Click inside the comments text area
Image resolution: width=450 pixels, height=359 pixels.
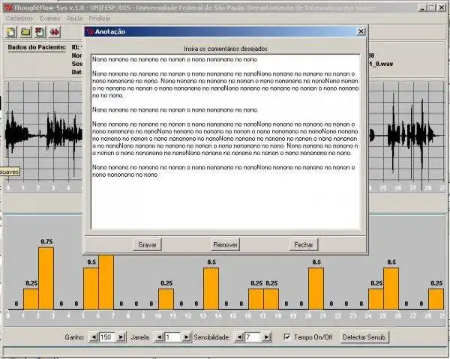(x=225, y=142)
